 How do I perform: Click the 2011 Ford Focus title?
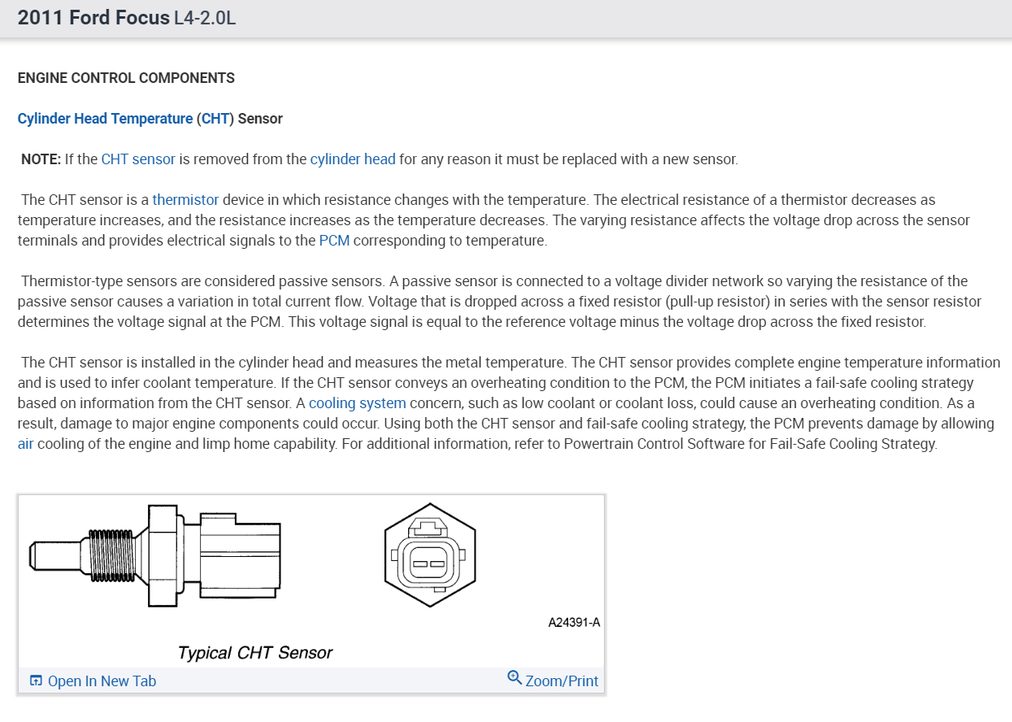point(93,18)
